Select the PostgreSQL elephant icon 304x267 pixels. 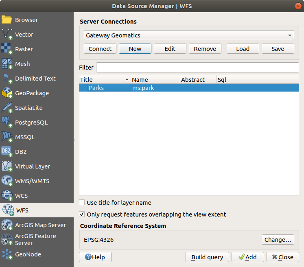(7, 123)
